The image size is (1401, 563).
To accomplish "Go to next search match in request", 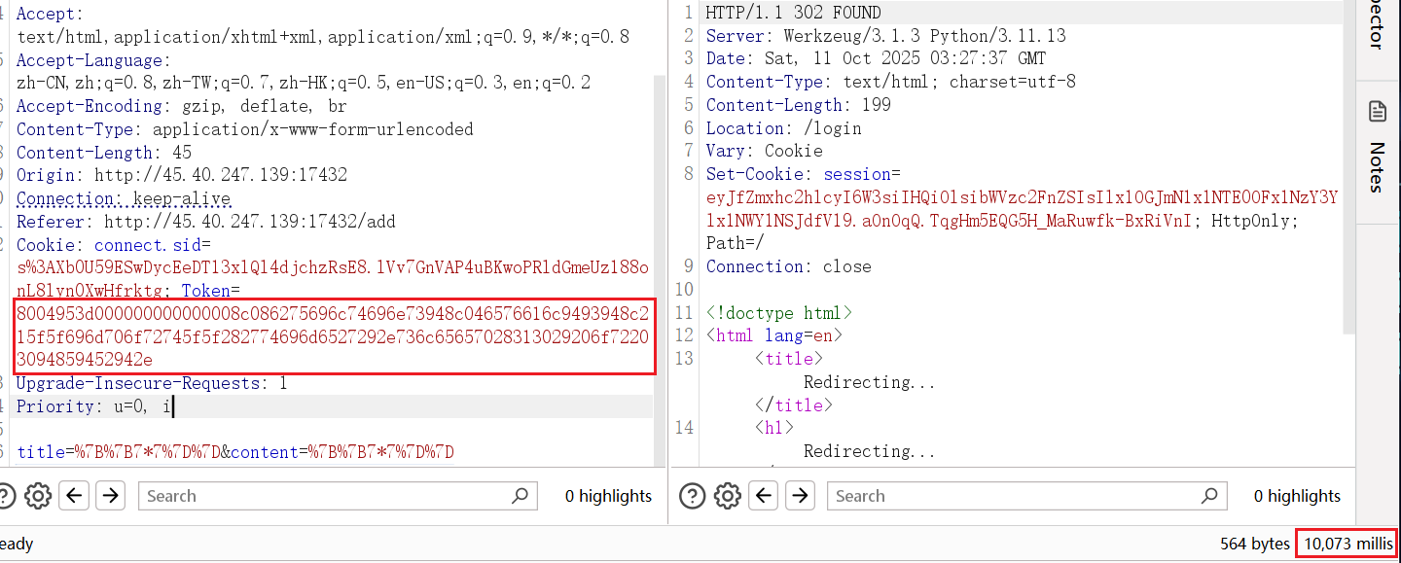I will [110, 496].
